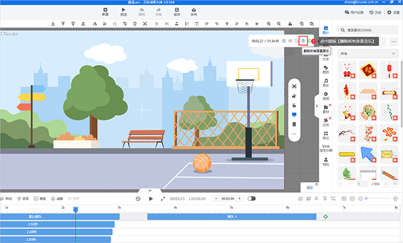
Task: Toggle background music mute speaker icon
Action: pos(290,41)
